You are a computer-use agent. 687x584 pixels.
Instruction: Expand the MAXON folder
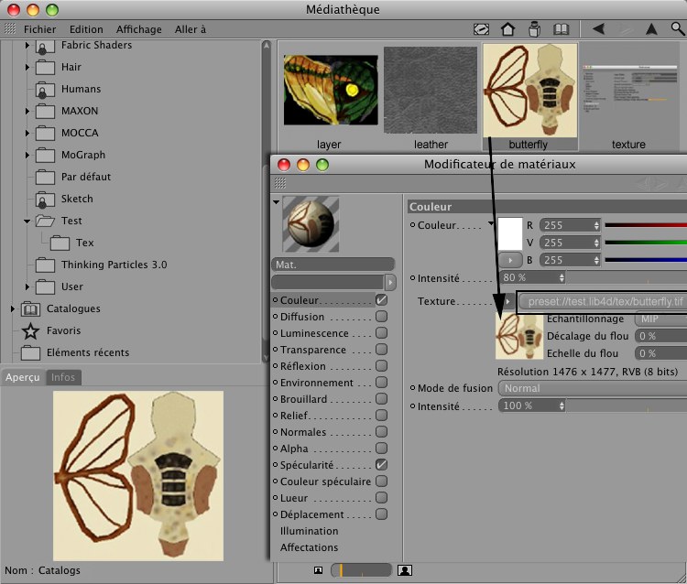tap(27, 111)
